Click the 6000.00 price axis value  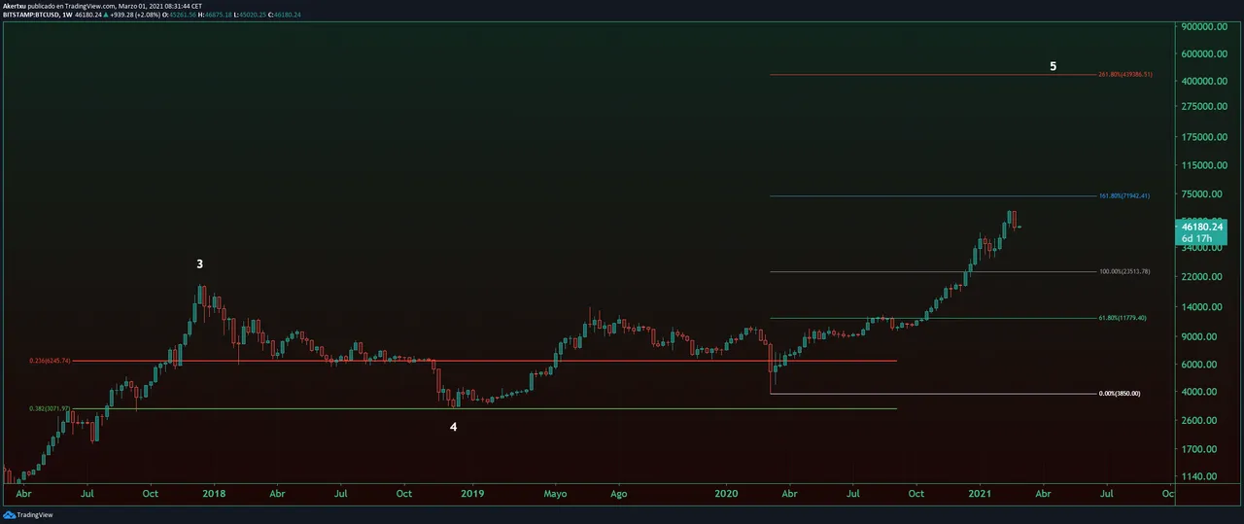coord(1198,365)
